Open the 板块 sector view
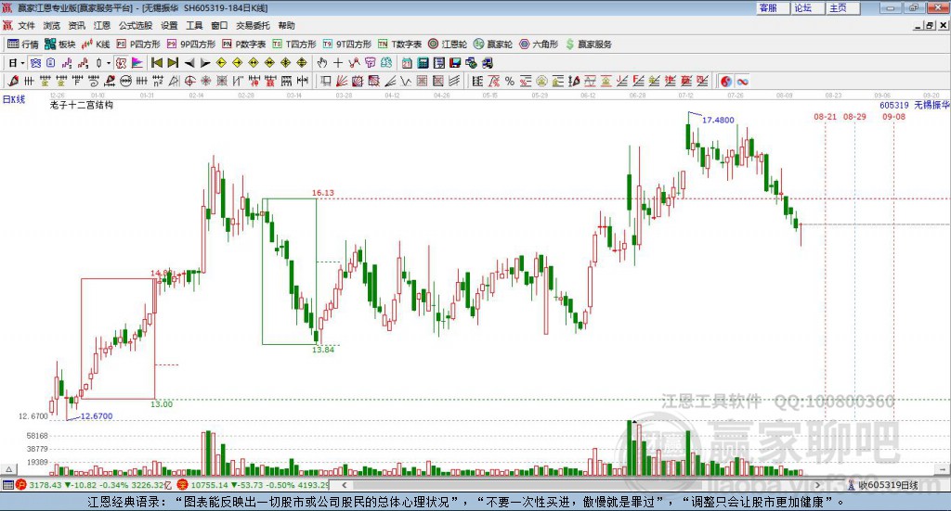Screen dimensions: 951x511 click(60, 45)
